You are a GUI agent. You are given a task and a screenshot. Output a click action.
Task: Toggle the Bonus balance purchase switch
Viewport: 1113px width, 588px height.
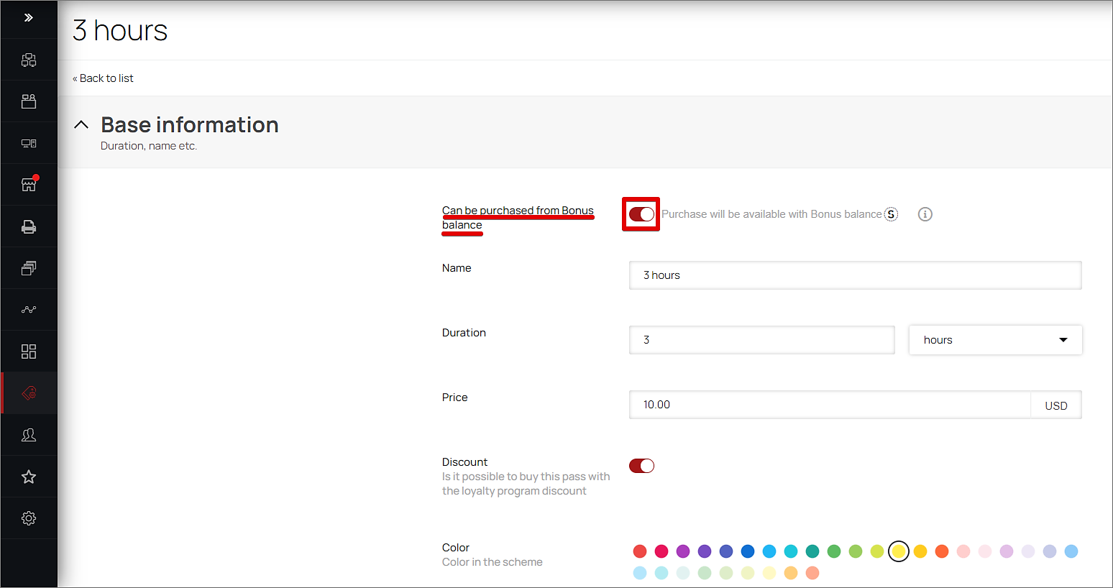pyautogui.click(x=641, y=214)
